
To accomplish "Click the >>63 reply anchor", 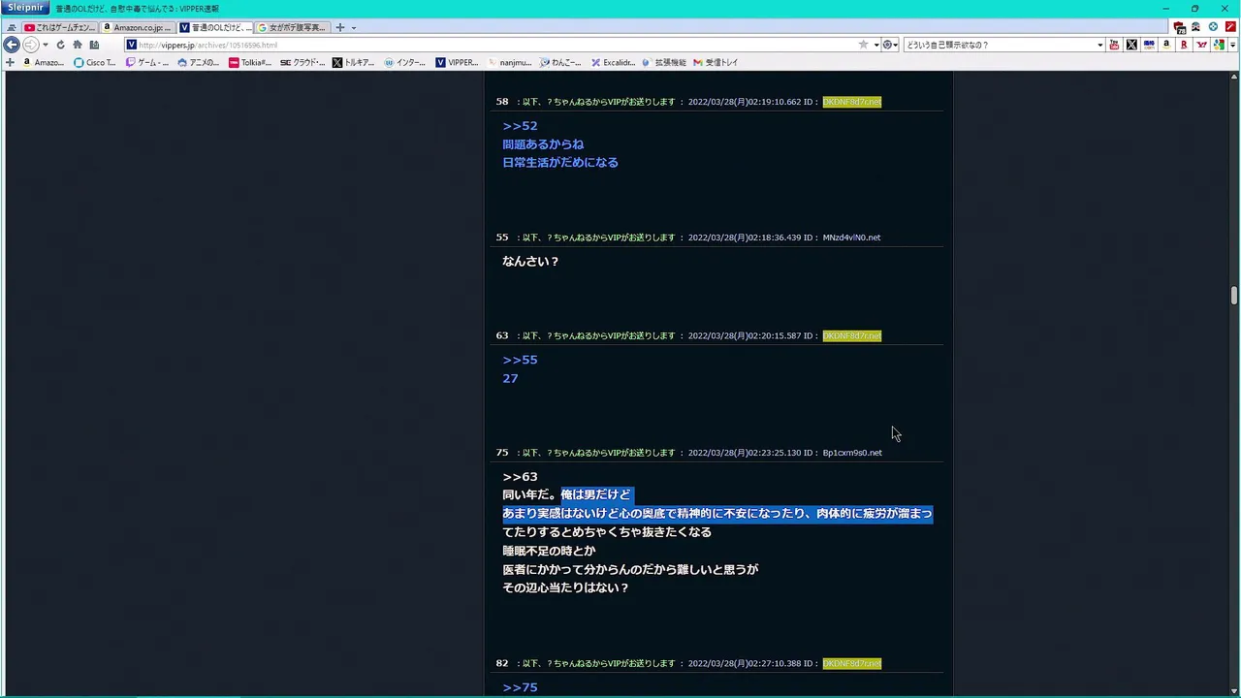I will (x=520, y=477).
